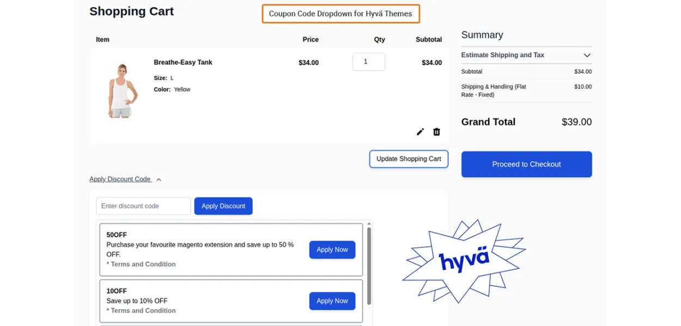Click the trash delete item icon
Viewport: 681px width, 326px height.
(436, 132)
